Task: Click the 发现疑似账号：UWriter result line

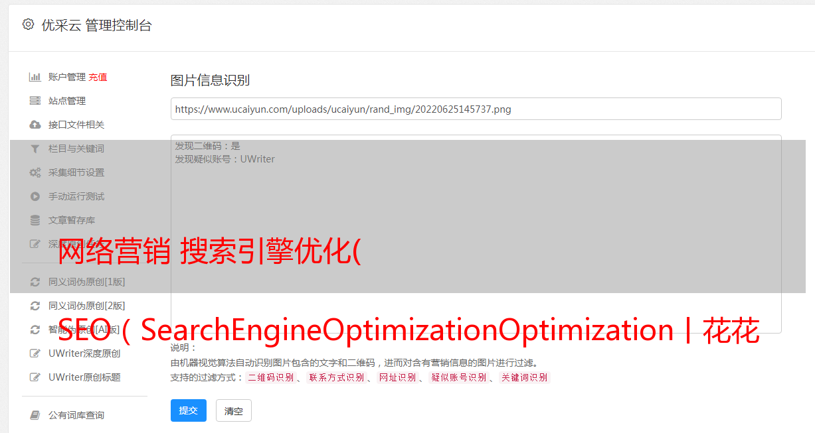Action: [225, 159]
